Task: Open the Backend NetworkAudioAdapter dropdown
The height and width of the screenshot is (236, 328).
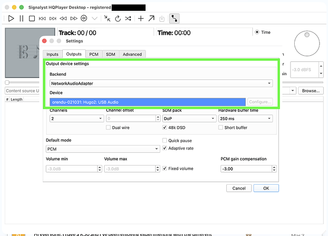Action: [161, 83]
